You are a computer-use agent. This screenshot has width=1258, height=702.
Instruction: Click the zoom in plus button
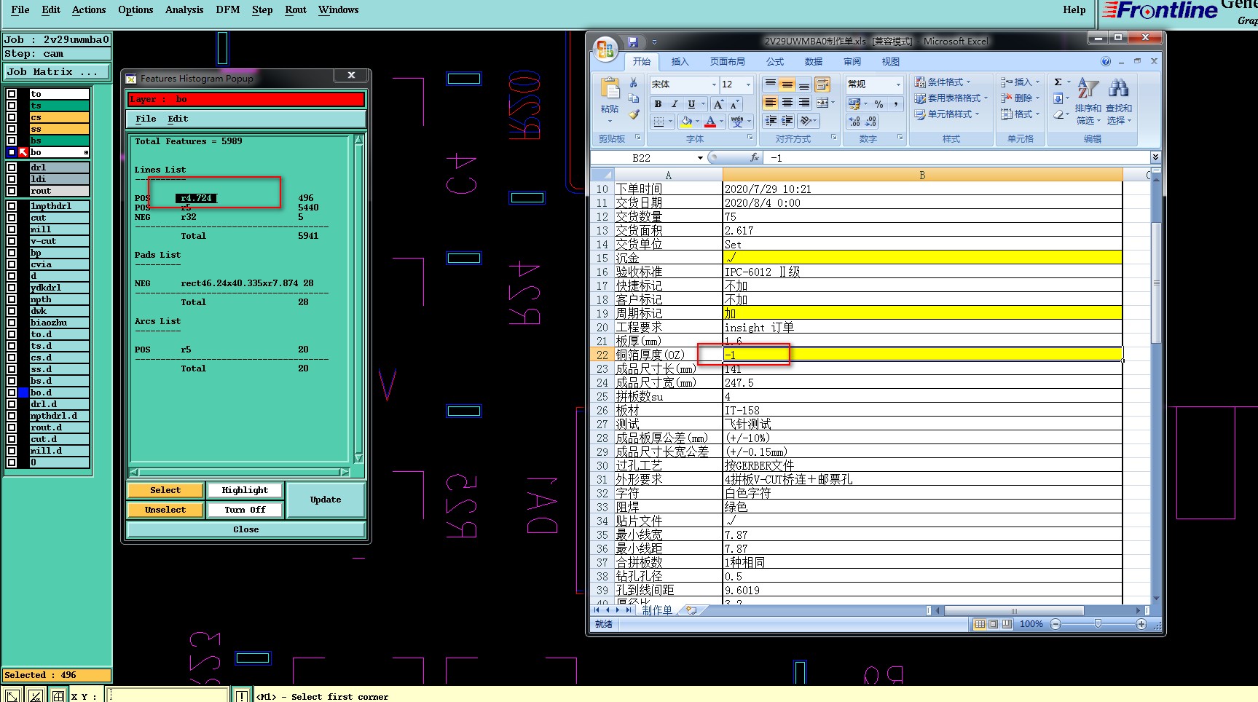tap(1141, 624)
